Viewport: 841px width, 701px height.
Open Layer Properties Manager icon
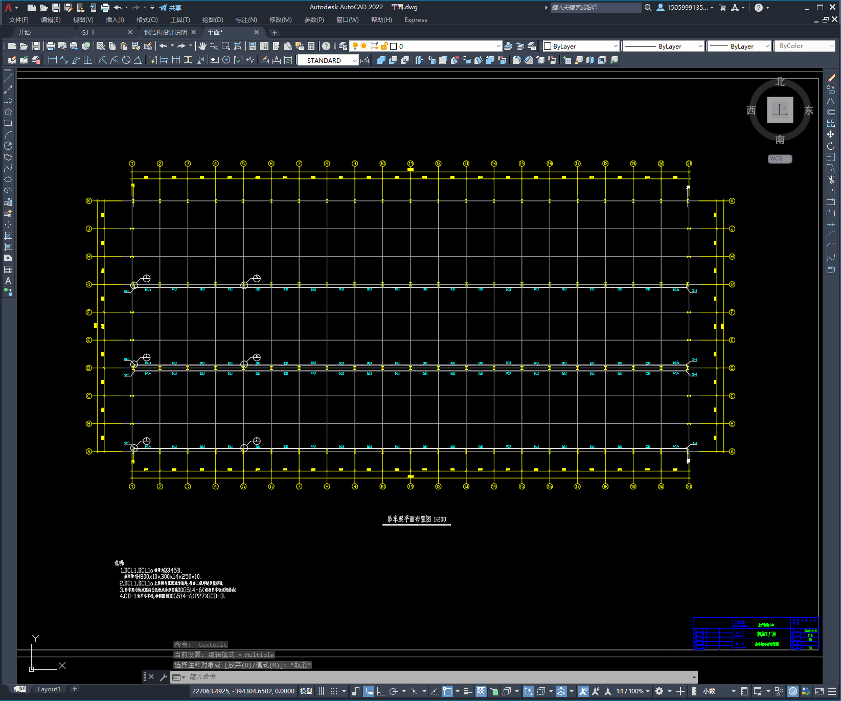343,46
